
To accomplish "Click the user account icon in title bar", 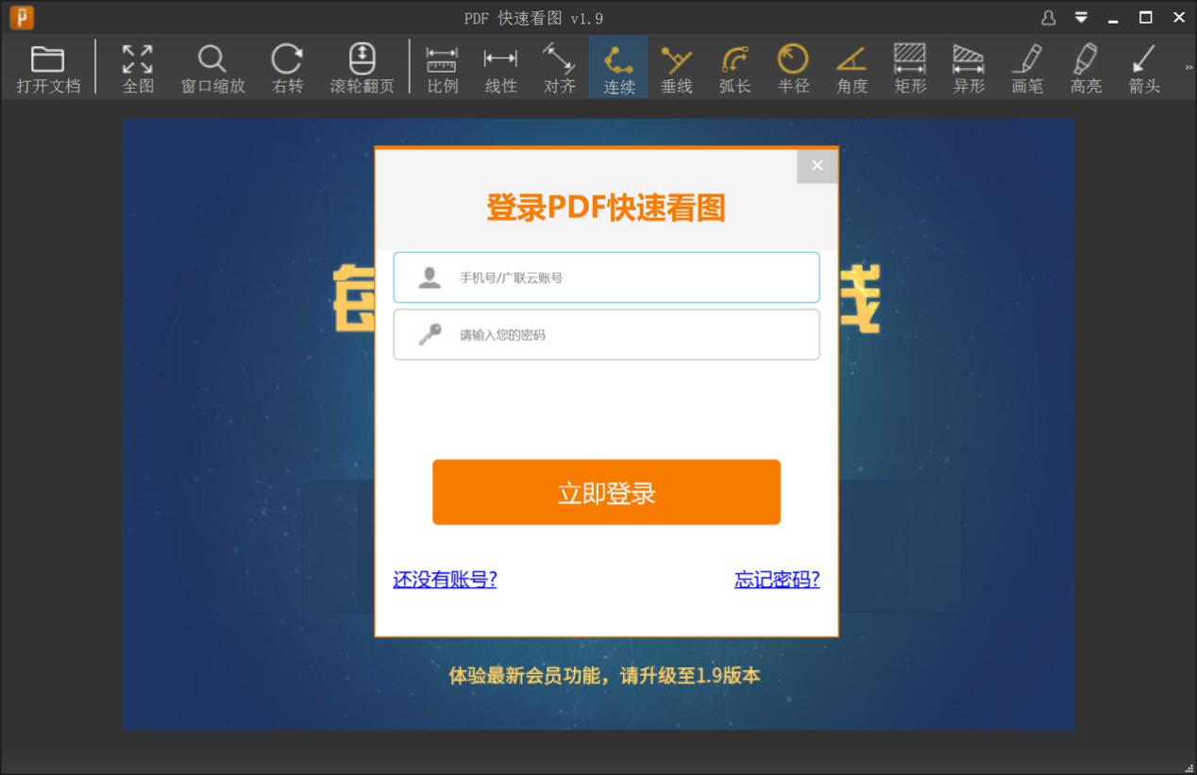I will (x=1047, y=17).
